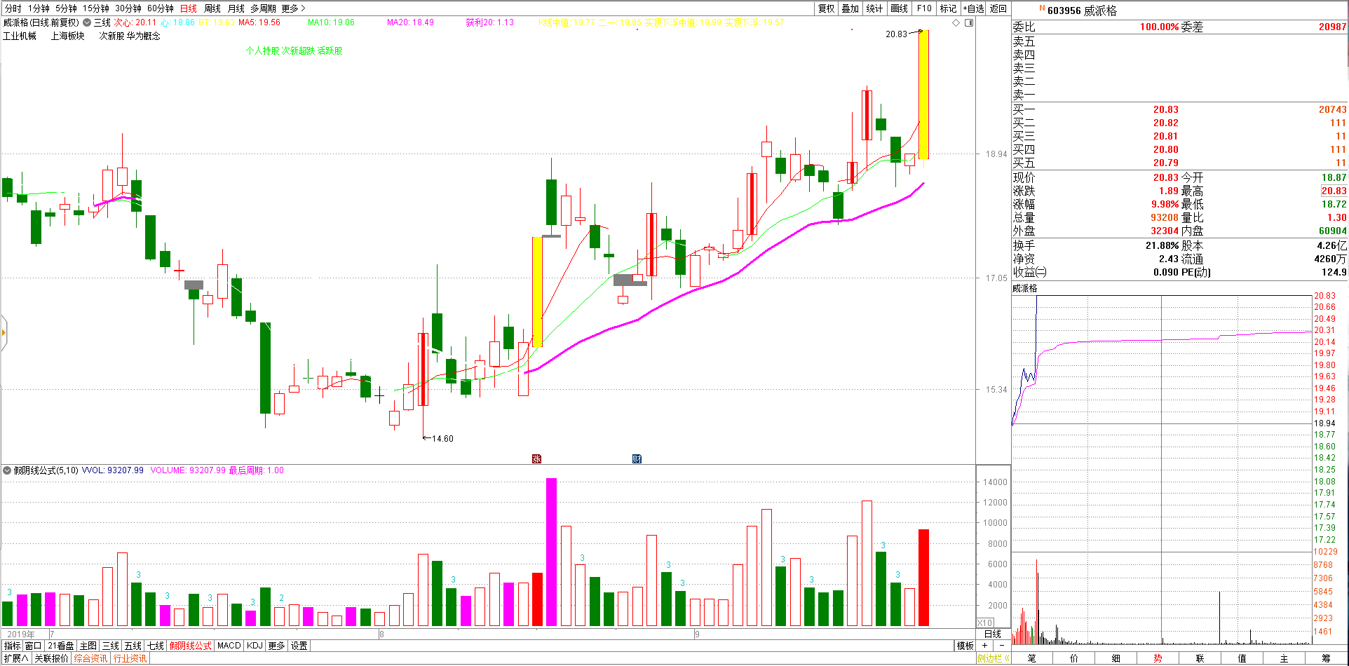Viewport: 1349px width, 666px height.
Task: Select the 值 value tab
Action: [x=1242, y=658]
